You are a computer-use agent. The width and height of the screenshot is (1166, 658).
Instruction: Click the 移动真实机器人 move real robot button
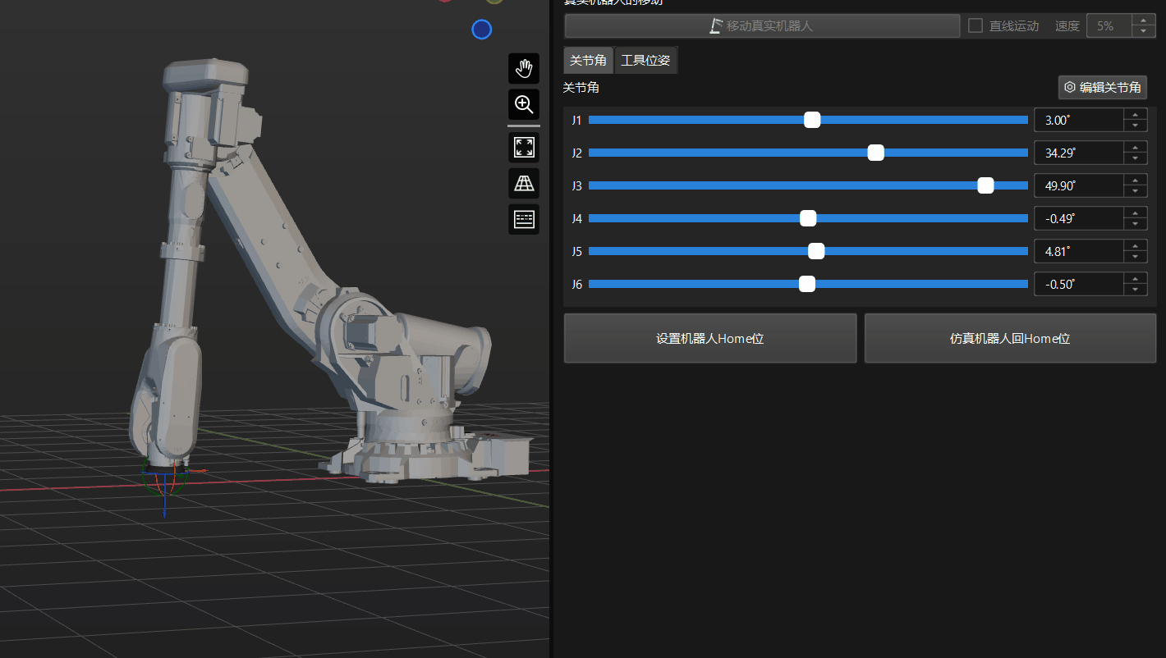pos(761,26)
